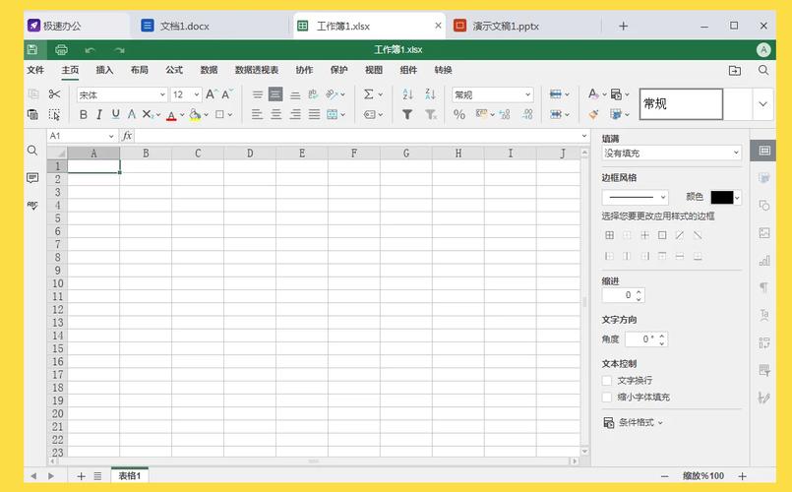Switch to the 数据透视表 tab

click(257, 70)
